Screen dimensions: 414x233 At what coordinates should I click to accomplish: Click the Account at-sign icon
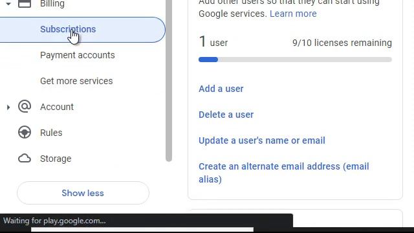(25, 106)
